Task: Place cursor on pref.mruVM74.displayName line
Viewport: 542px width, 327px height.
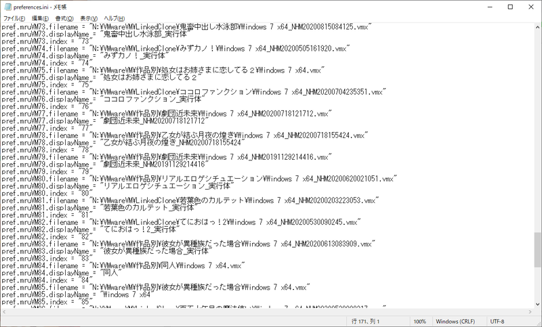Action: tap(85, 56)
